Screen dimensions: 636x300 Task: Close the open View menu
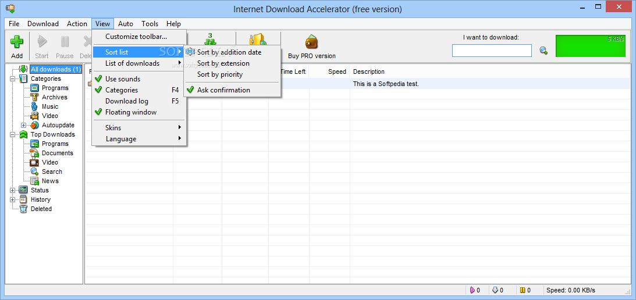click(x=103, y=24)
